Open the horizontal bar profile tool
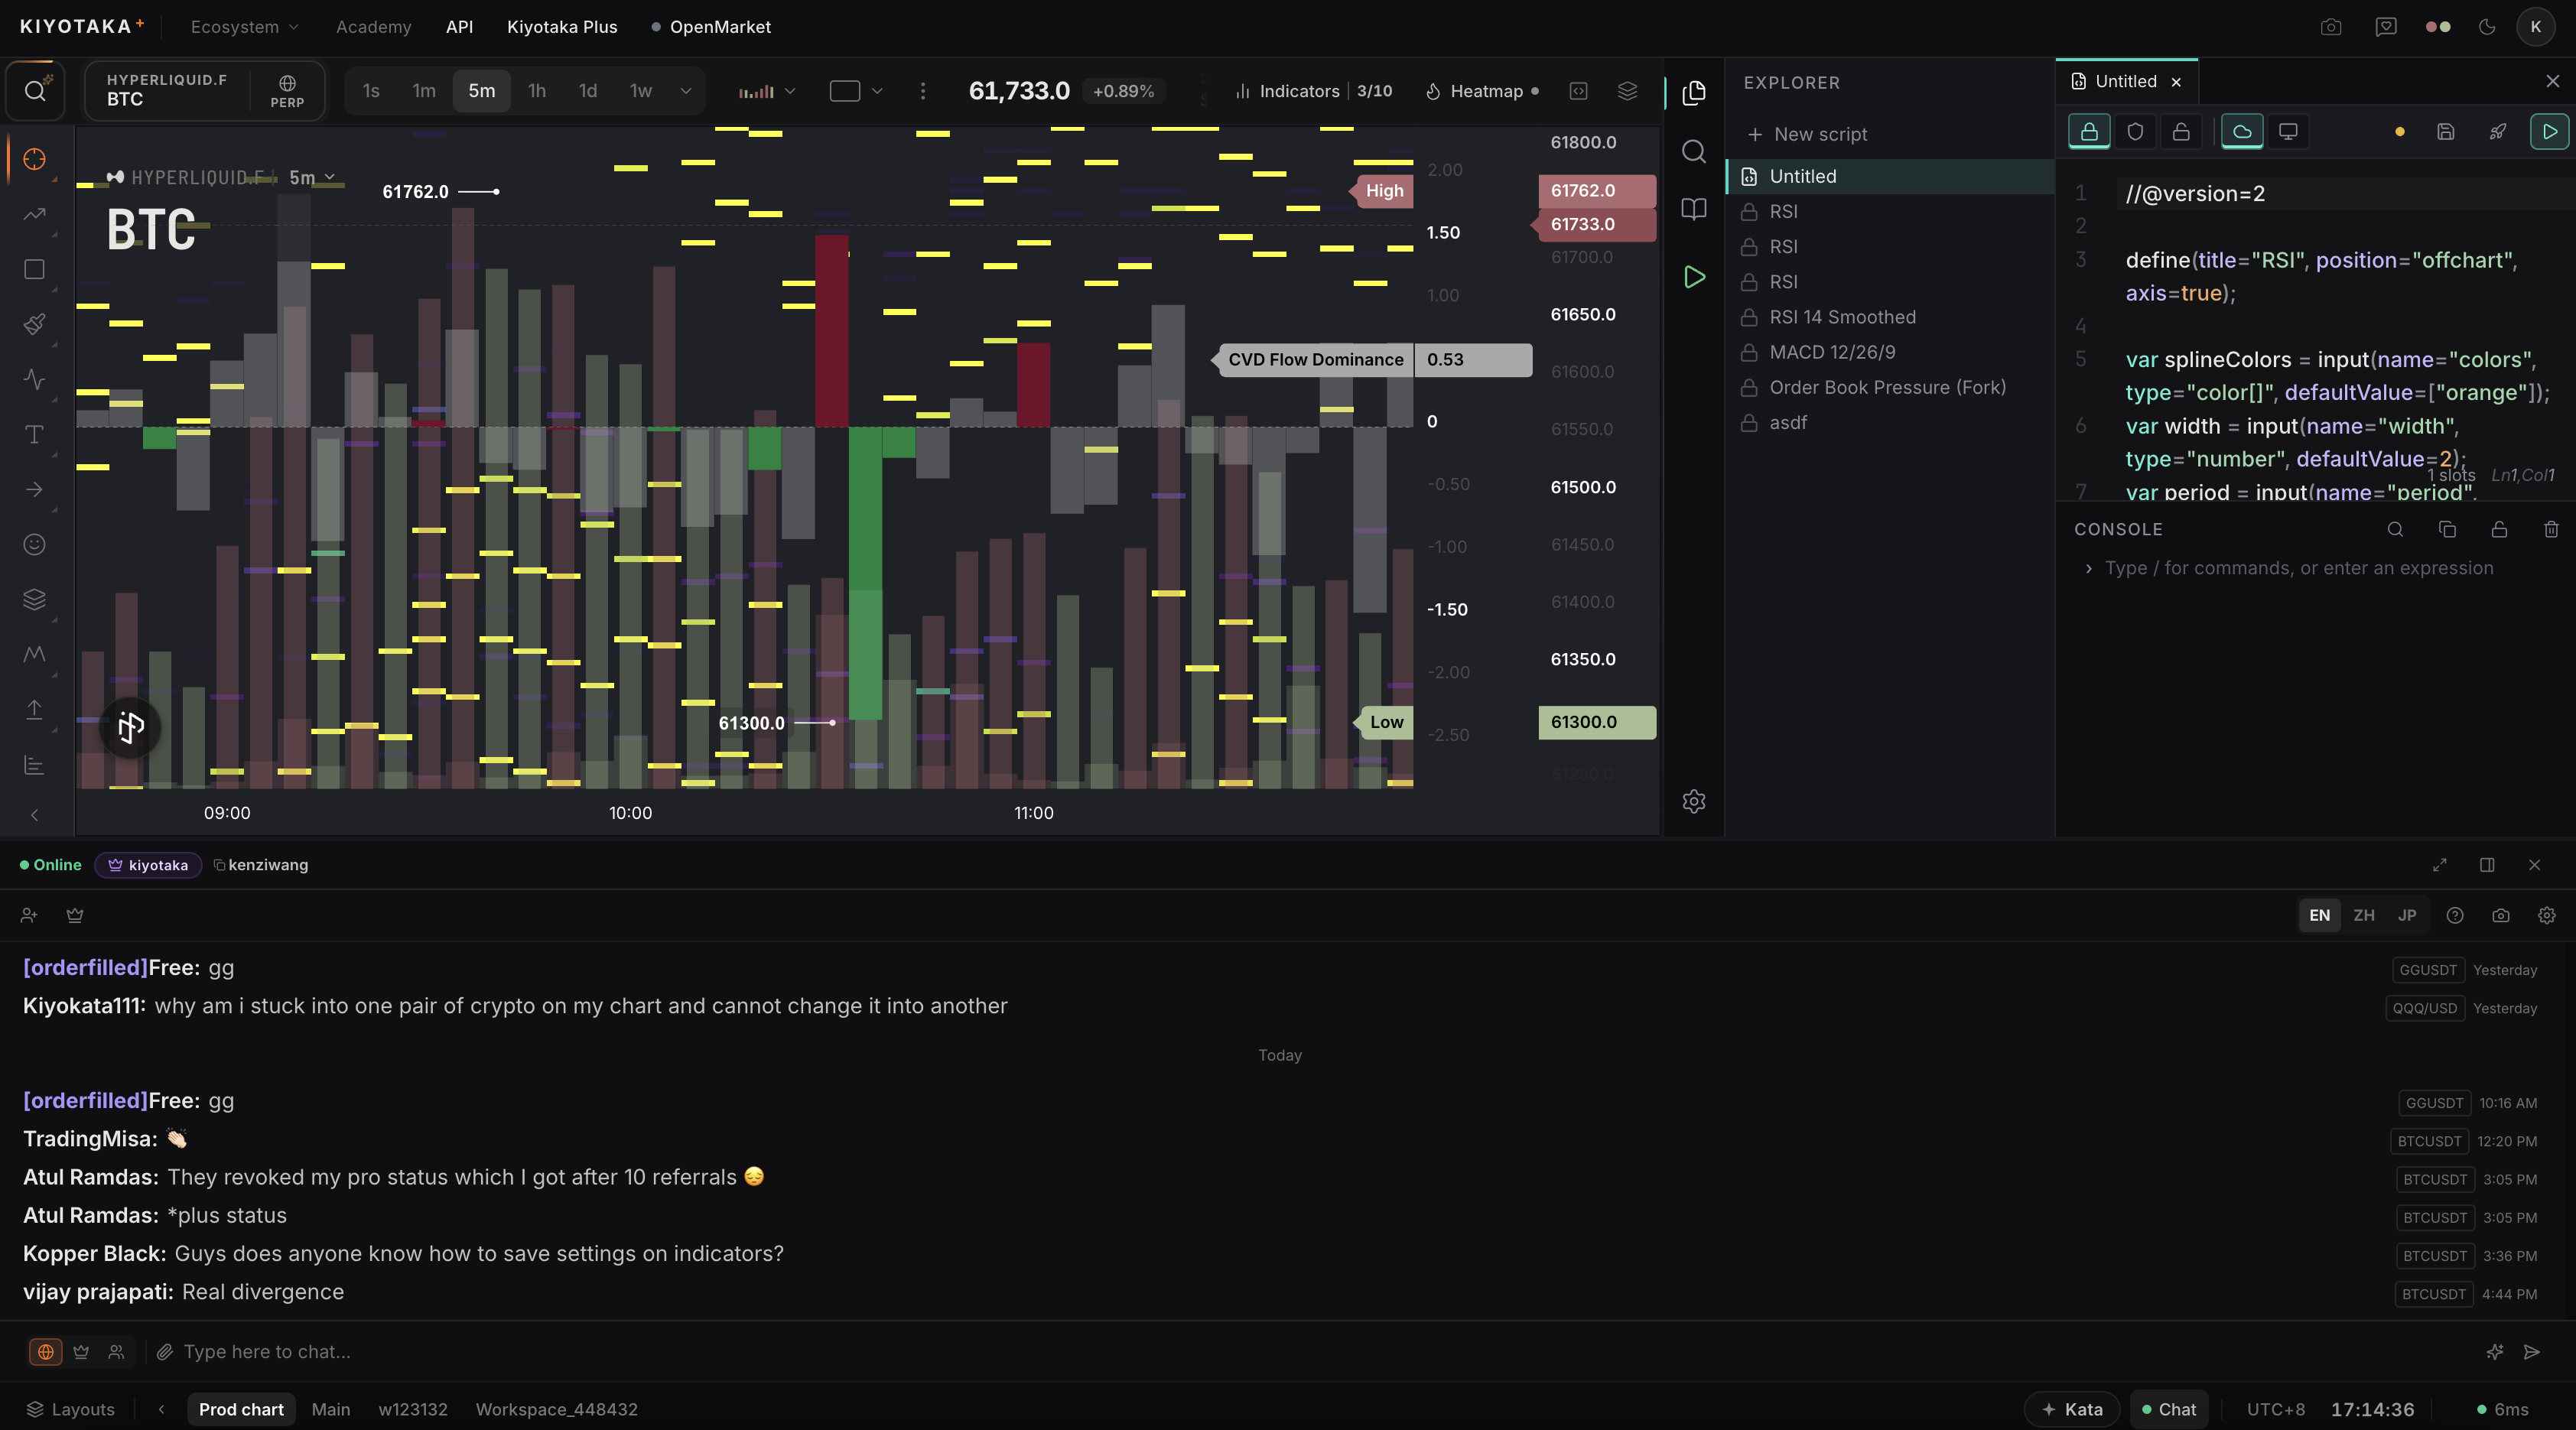The image size is (2576, 1430). (x=34, y=765)
